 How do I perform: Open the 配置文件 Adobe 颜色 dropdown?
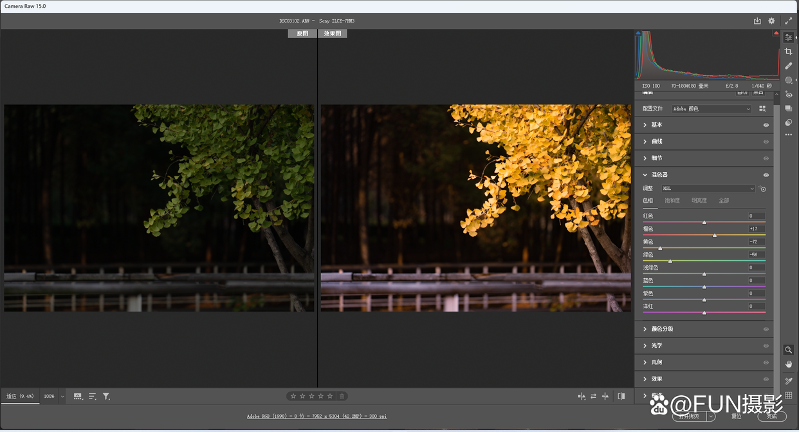[x=712, y=109]
